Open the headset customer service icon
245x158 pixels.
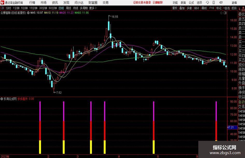pos(207,3)
